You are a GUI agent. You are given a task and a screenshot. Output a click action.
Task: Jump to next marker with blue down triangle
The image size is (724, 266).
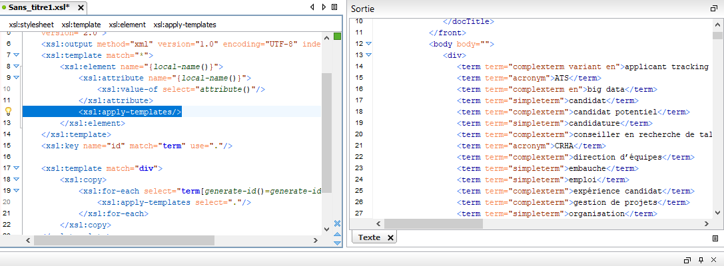pyautogui.click(x=337, y=243)
